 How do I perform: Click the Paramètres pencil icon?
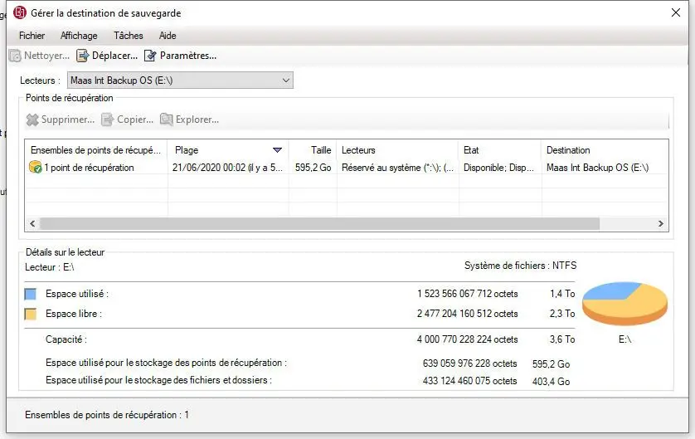click(x=150, y=56)
